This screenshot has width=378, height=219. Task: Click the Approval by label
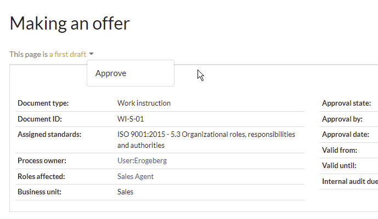click(342, 119)
